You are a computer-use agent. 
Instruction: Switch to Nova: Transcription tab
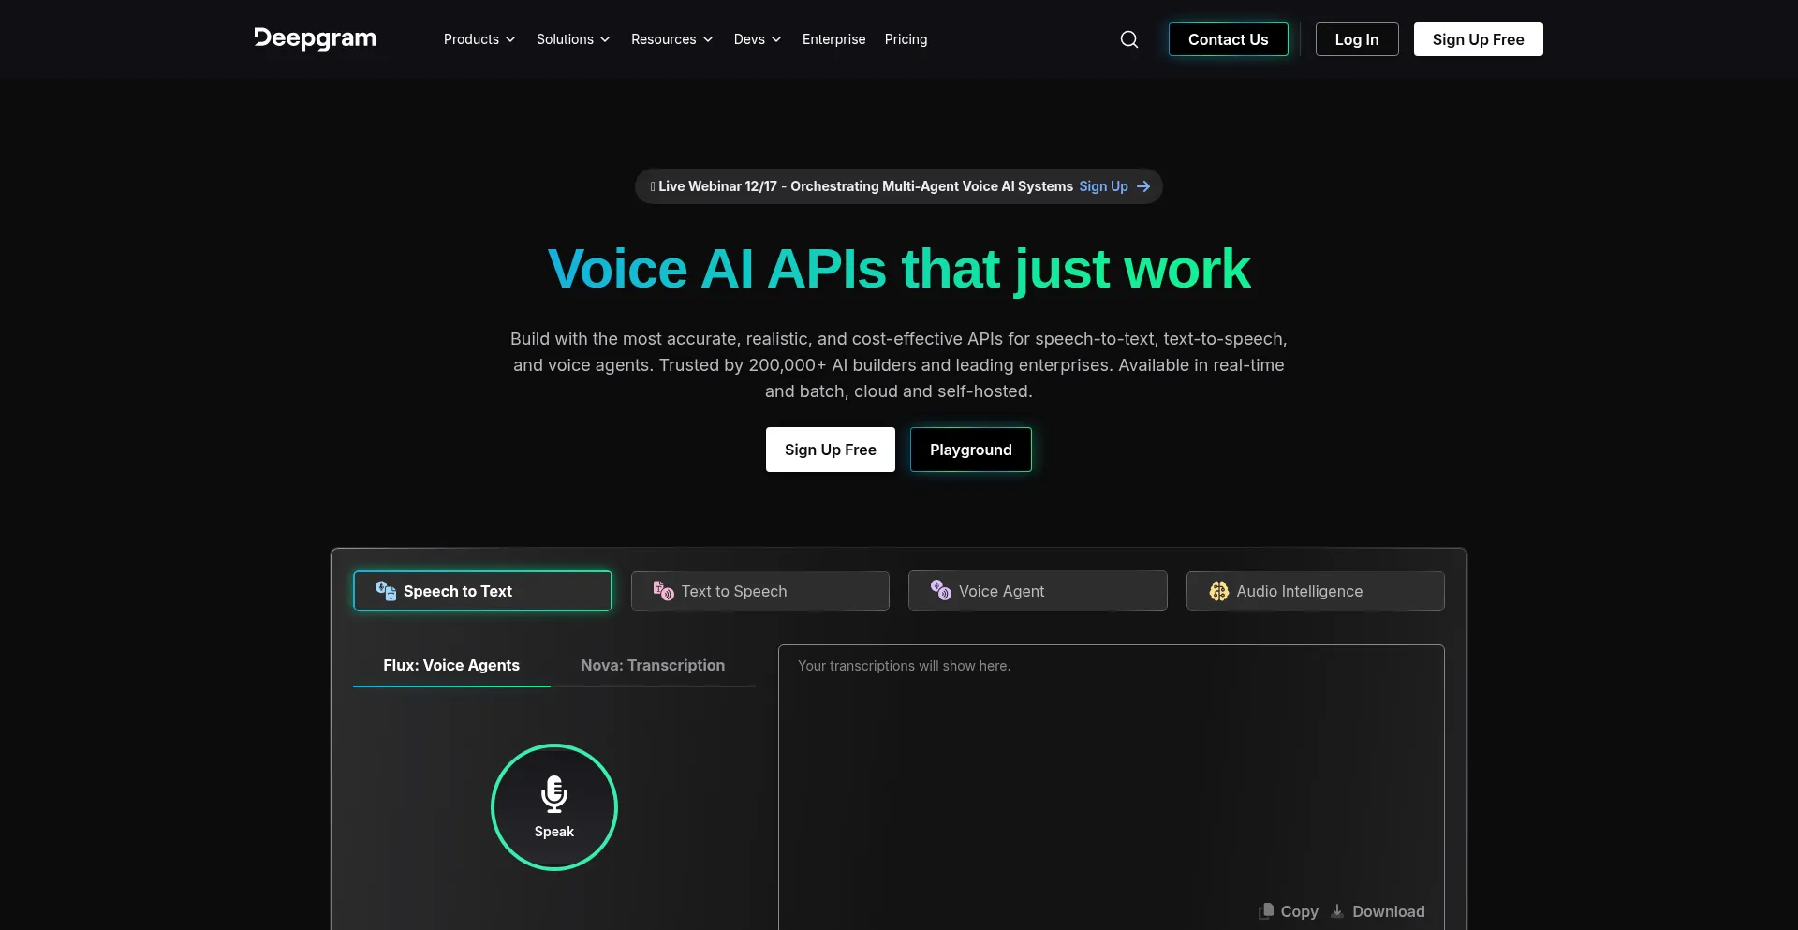pyautogui.click(x=652, y=665)
